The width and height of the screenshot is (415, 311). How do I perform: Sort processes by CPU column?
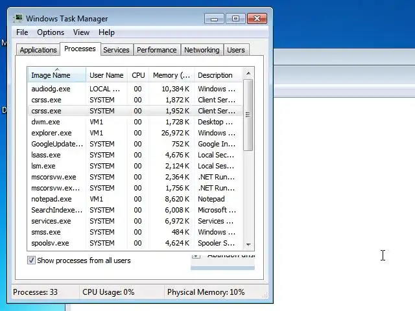[138, 75]
